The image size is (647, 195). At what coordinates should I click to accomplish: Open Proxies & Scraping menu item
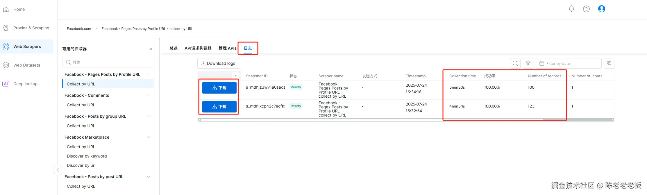pos(31,28)
